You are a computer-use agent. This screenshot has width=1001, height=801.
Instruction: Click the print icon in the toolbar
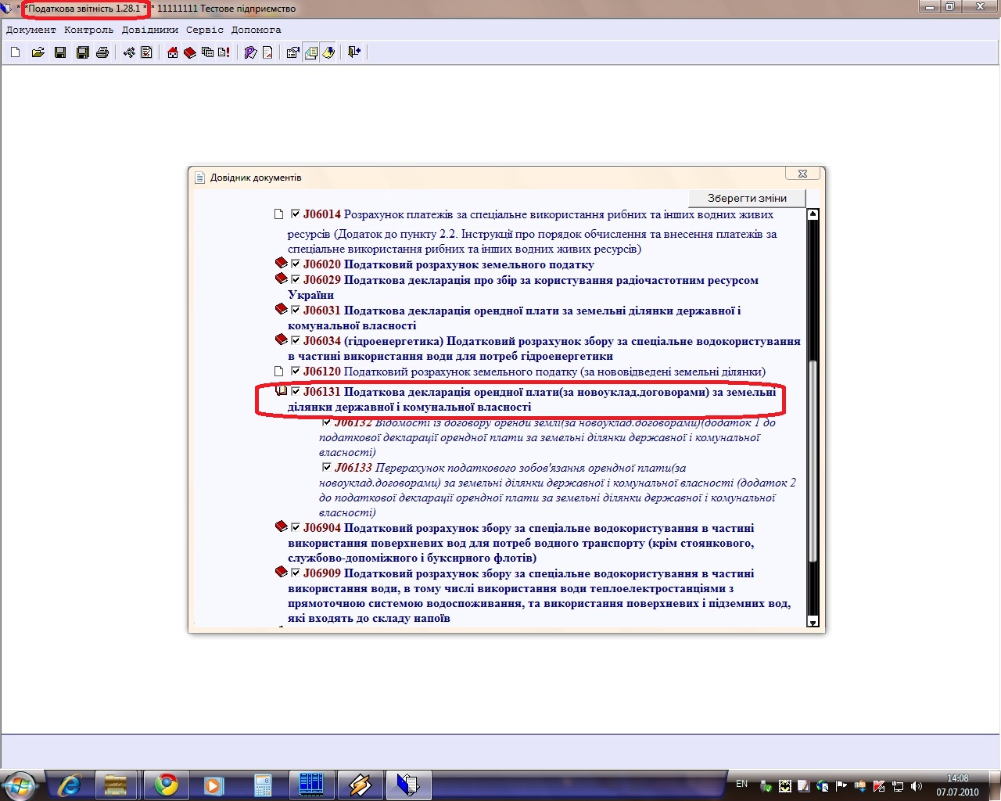pos(102,52)
